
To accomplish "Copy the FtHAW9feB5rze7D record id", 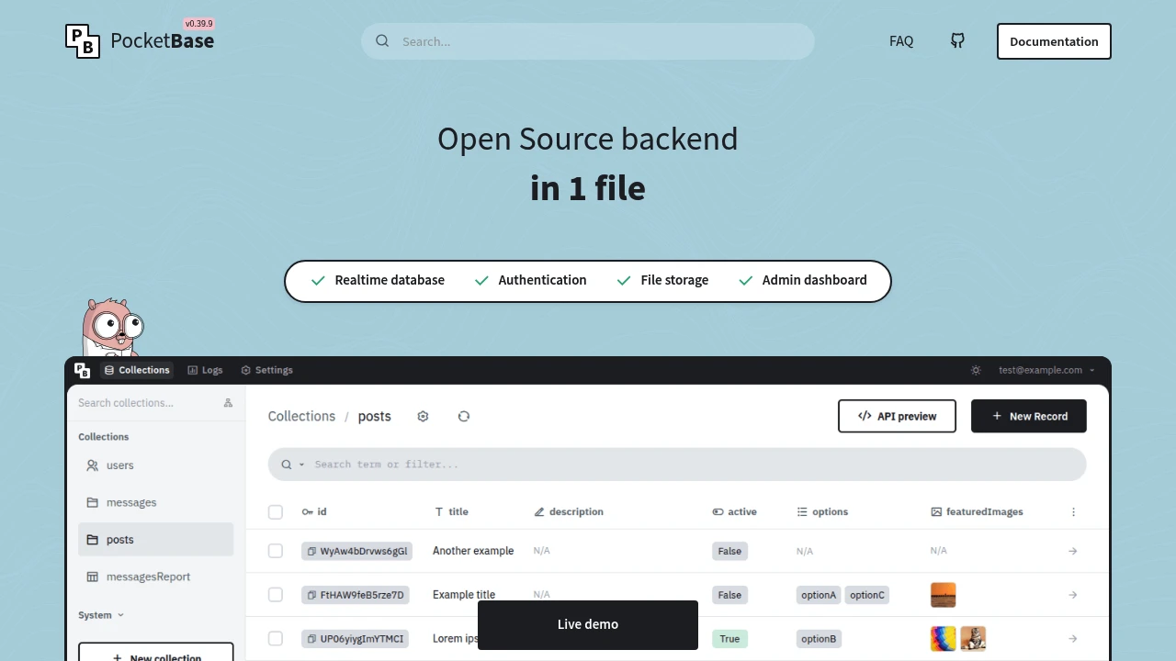I will (312, 595).
